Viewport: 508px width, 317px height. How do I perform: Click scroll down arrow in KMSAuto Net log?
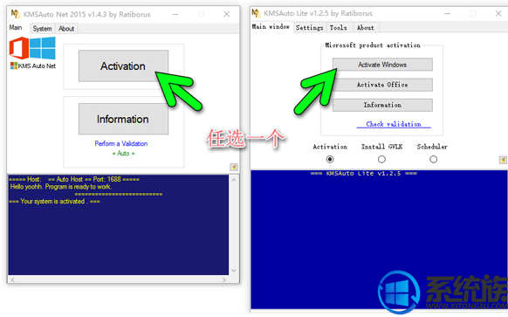234,271
